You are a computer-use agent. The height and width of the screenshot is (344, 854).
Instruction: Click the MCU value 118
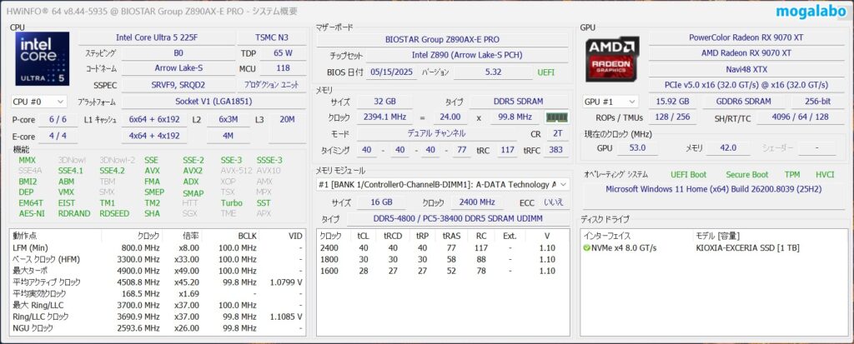tap(283, 68)
